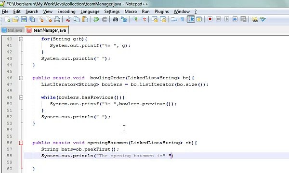Open the File menu

pyautogui.click(x=5, y=12)
